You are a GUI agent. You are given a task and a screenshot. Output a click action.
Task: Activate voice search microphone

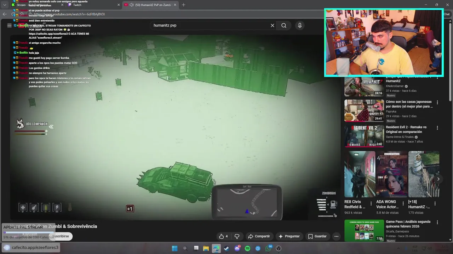pos(300,25)
